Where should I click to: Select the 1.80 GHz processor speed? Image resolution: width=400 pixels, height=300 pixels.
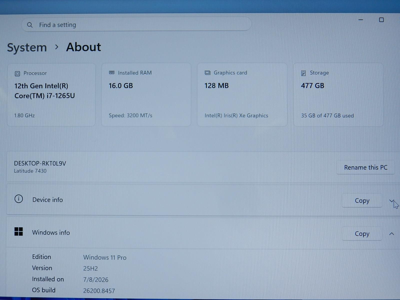[x=24, y=115]
